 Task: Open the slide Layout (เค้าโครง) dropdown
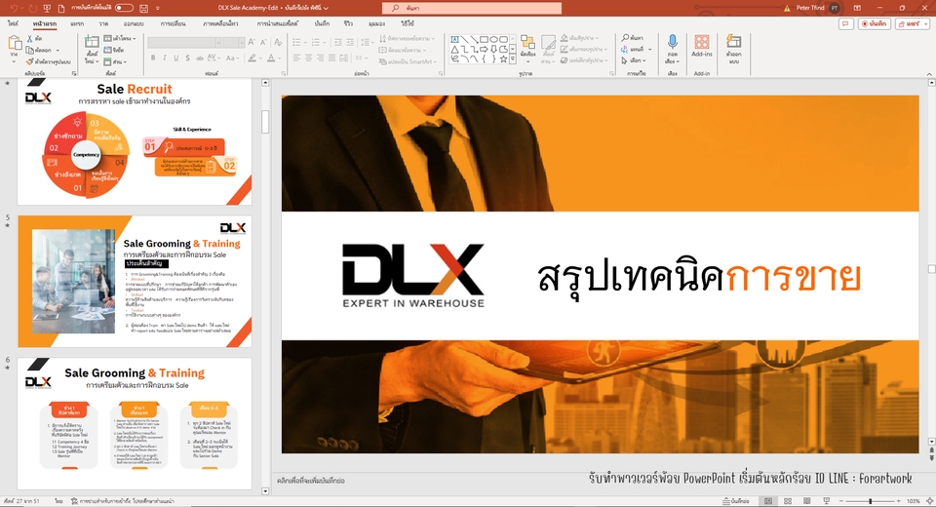tap(121, 38)
